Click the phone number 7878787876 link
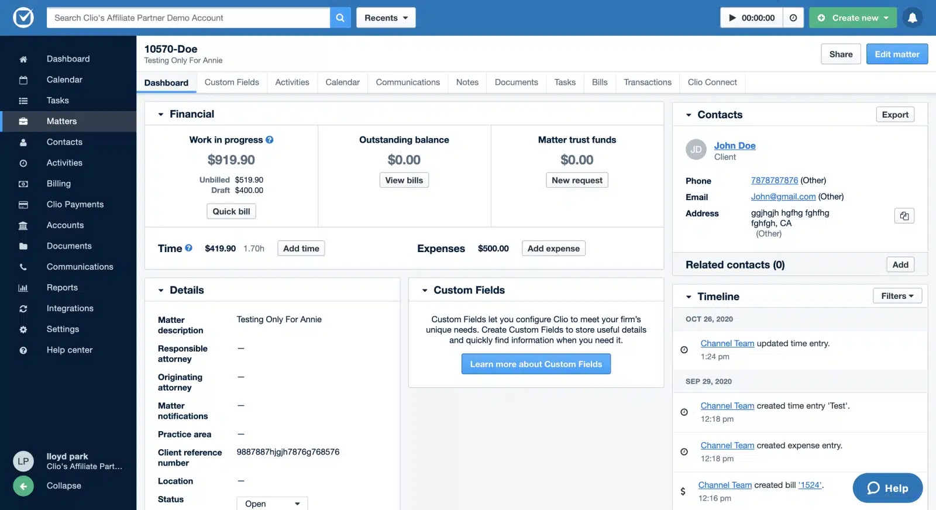The image size is (936, 510). (x=775, y=181)
